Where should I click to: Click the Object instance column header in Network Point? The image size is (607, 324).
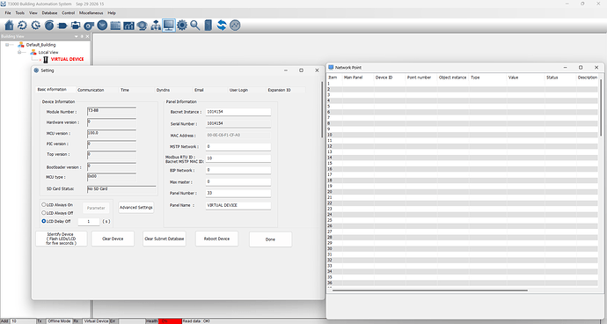click(452, 77)
